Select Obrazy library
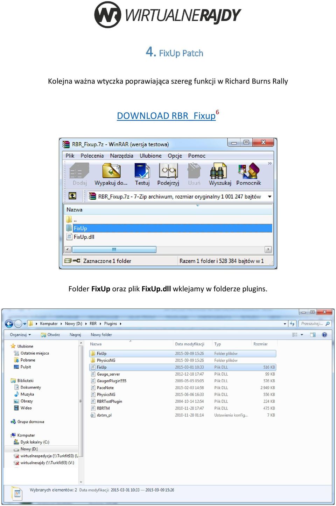 coord(27,401)
